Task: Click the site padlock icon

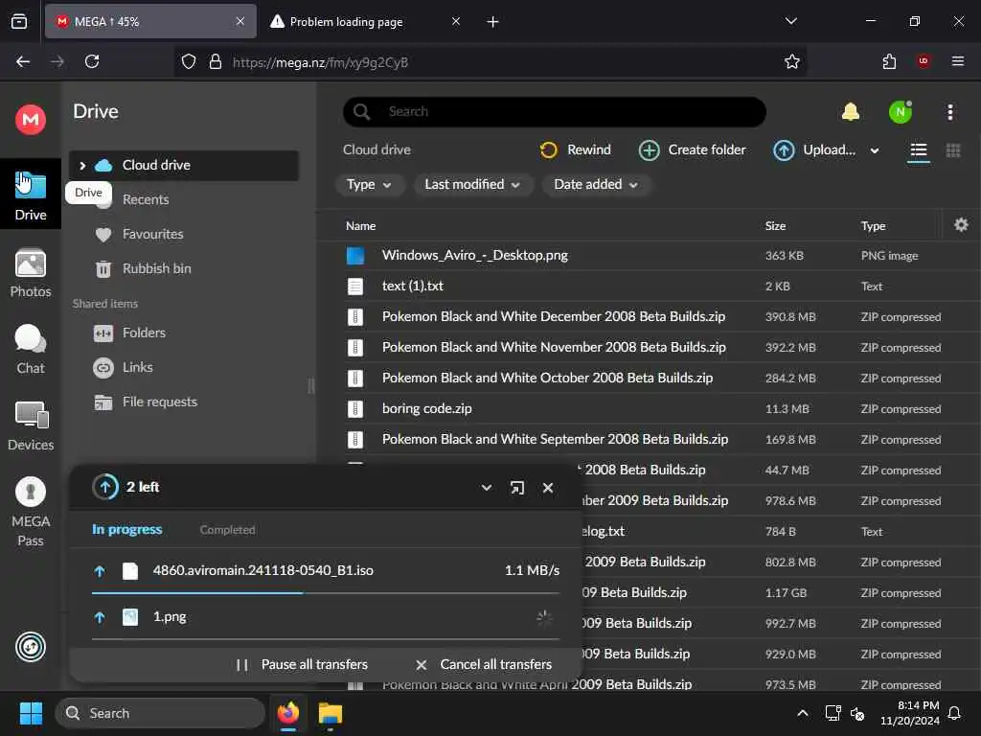Action: tap(216, 61)
